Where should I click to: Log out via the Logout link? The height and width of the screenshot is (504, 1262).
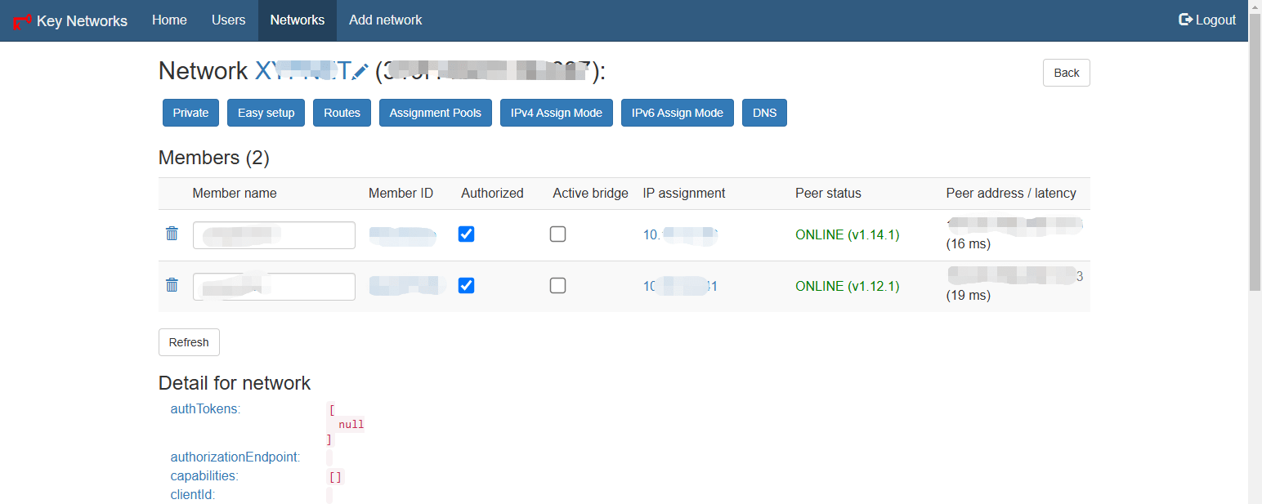(1207, 20)
